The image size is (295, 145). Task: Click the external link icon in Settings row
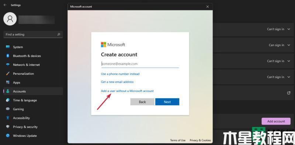click(289, 93)
